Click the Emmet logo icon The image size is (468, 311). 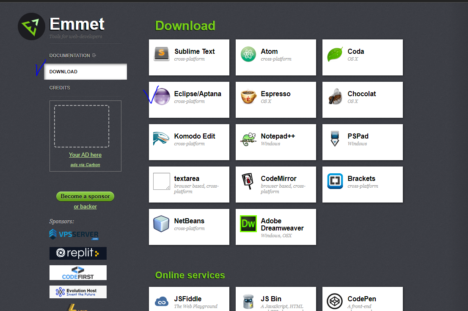(31, 26)
